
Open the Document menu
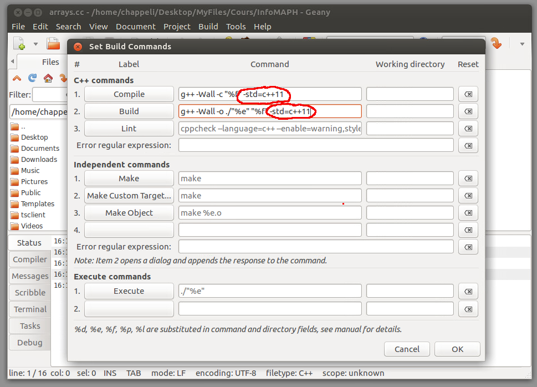[136, 27]
